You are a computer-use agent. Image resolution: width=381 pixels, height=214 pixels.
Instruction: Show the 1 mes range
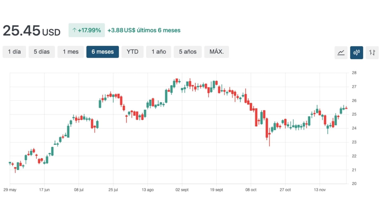point(71,52)
